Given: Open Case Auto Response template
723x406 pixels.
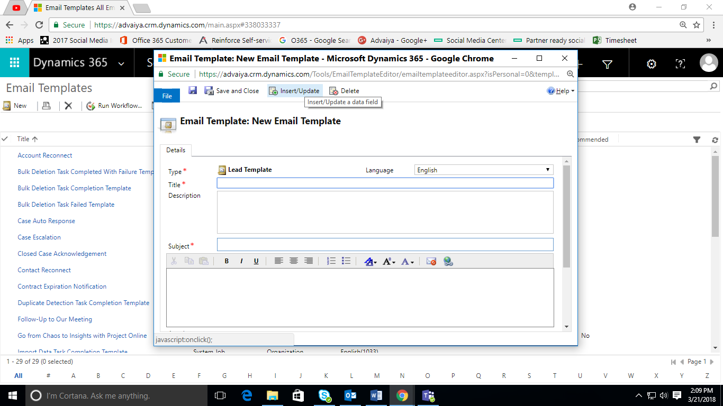Looking at the screenshot, I should [47, 221].
